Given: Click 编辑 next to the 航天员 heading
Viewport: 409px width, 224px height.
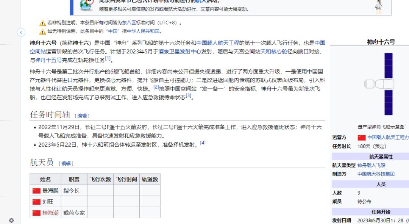Looking at the screenshot, I should [x=66, y=163].
